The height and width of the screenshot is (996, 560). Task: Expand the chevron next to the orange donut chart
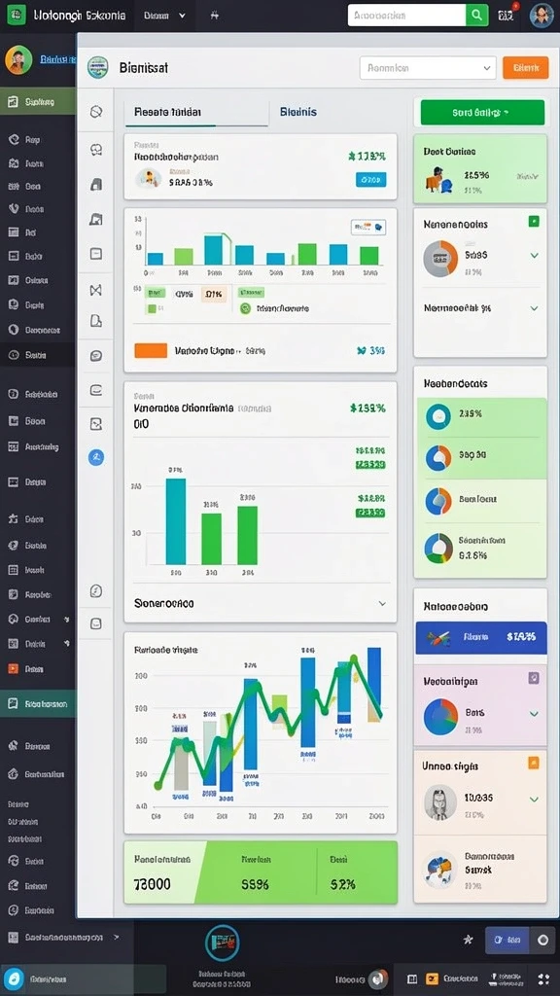534,256
